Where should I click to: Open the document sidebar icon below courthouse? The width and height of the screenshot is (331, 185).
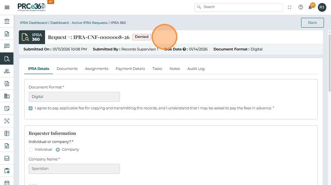click(7, 34)
